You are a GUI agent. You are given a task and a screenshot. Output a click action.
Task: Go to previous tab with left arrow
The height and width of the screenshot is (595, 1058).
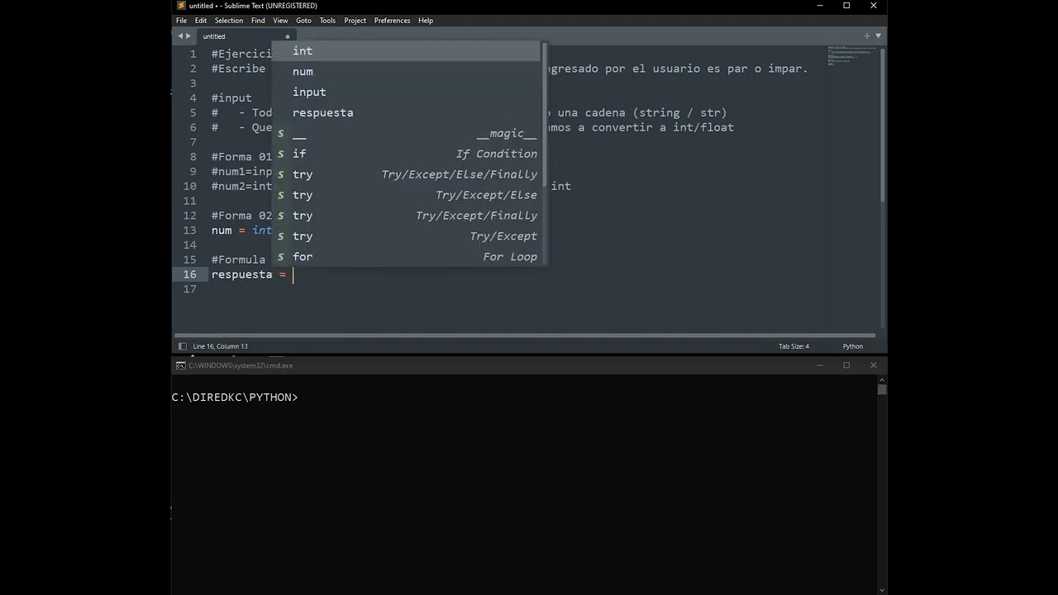[x=180, y=36]
